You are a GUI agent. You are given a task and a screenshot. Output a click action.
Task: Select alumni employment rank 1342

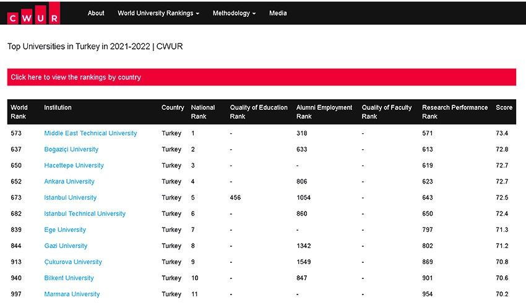(x=304, y=246)
